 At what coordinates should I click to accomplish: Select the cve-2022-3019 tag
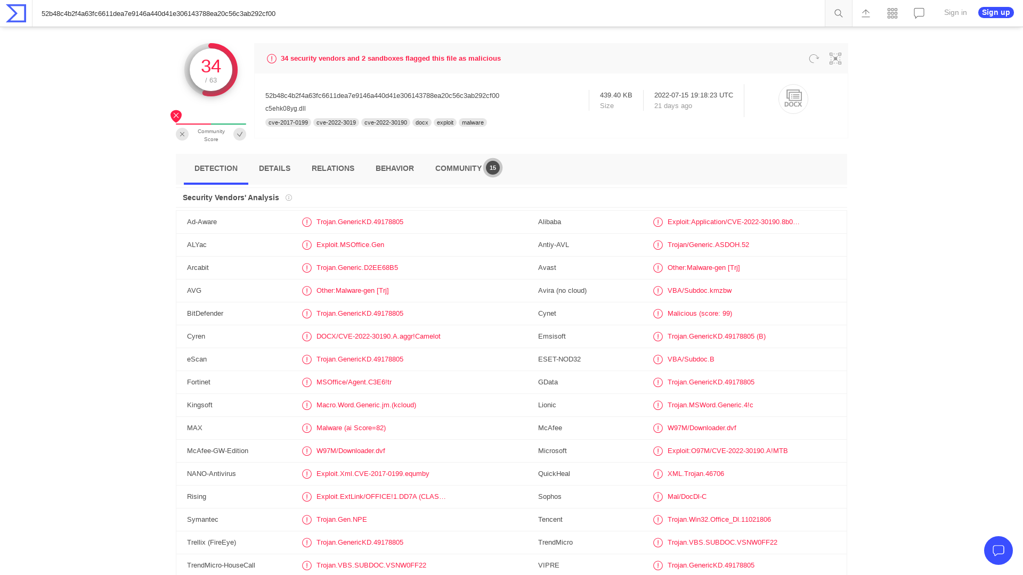point(336,122)
